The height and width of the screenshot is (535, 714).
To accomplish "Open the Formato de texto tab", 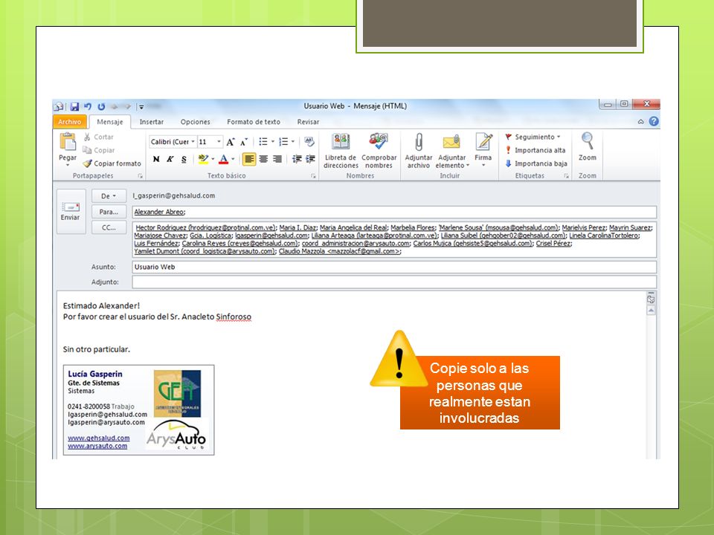I will (x=253, y=122).
